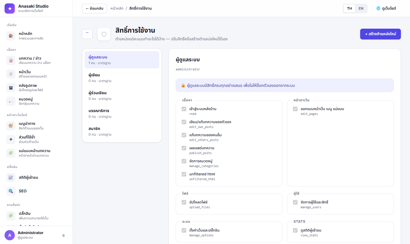Click the small back-arrow button near the title
Screen dimensions: 410x244
[x=87, y=34]
